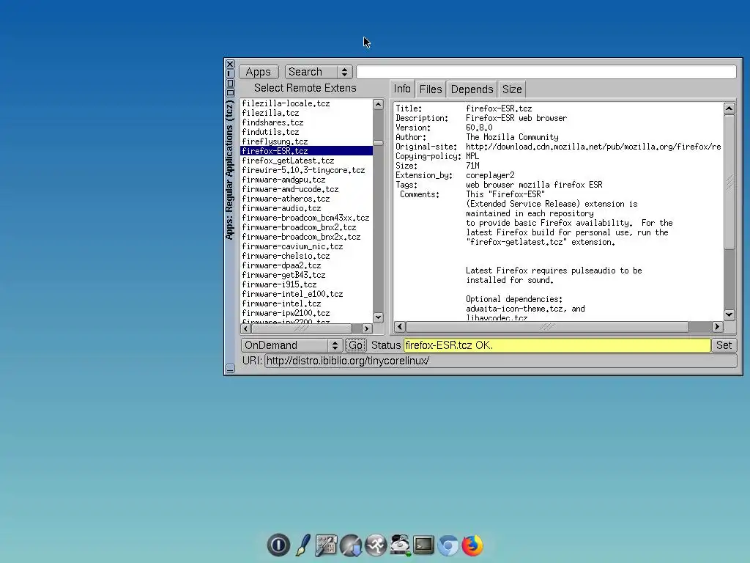
Task: Click info pane left scroll arrow
Action: 400,326
